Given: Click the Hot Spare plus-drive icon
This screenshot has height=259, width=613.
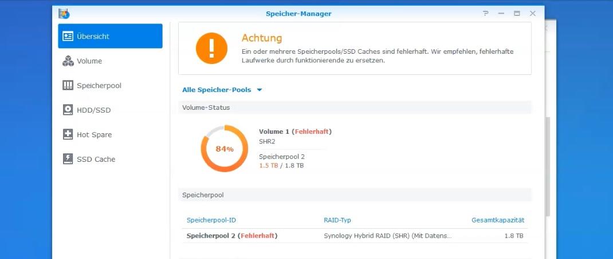Looking at the screenshot, I should (x=68, y=134).
